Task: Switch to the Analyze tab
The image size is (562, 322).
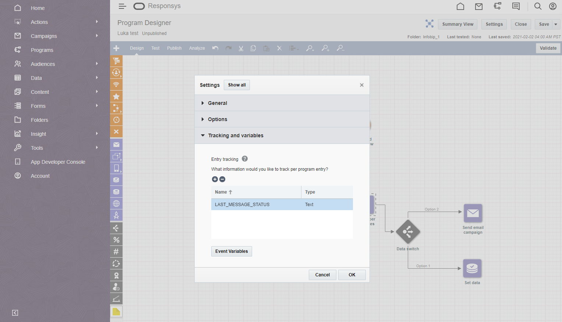Action: click(197, 48)
